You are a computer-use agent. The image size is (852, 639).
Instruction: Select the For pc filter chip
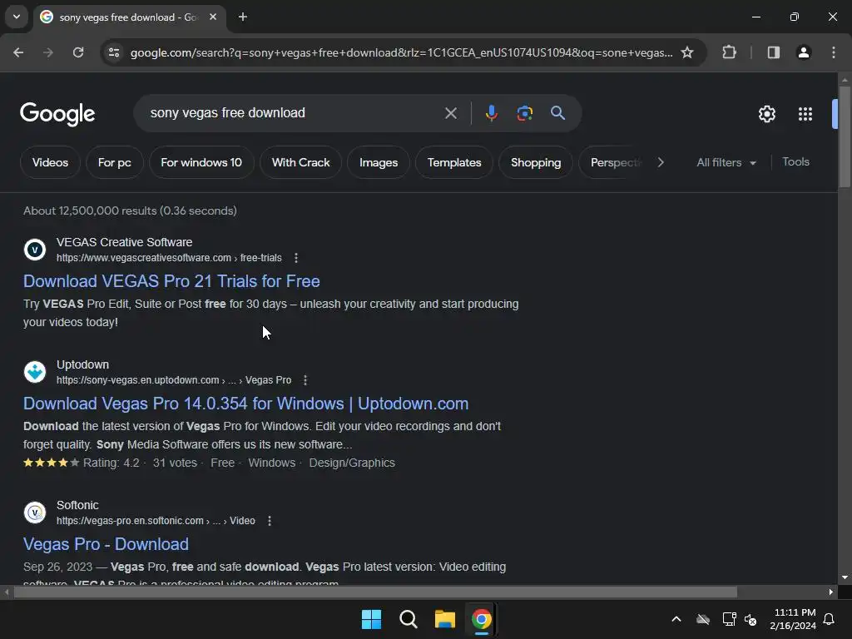click(x=114, y=162)
